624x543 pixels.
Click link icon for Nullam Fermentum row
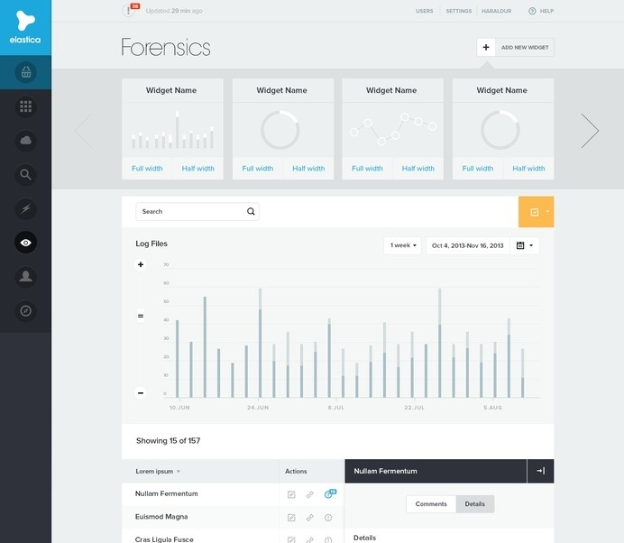[x=309, y=494]
